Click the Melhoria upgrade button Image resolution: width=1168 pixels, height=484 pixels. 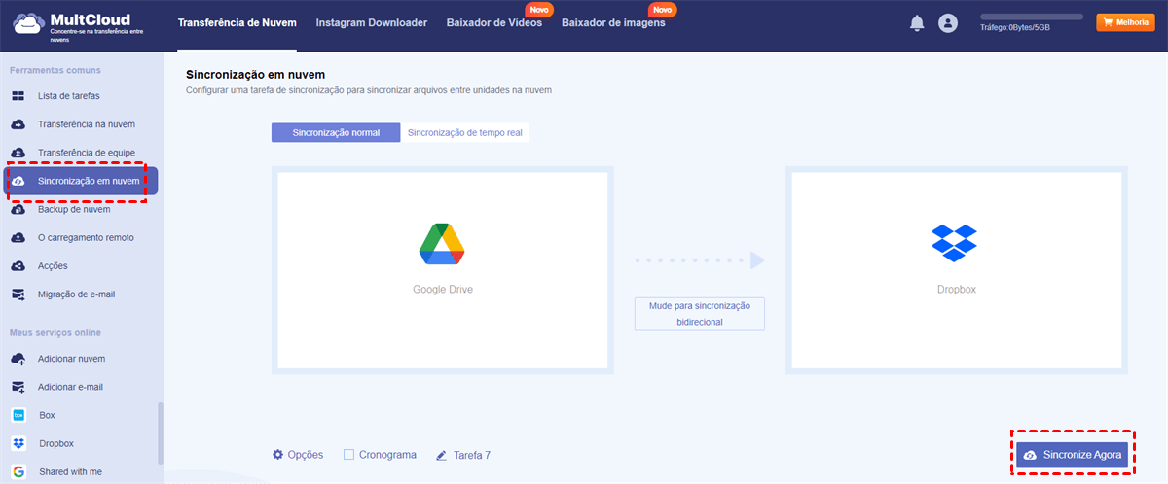[x=1125, y=22]
